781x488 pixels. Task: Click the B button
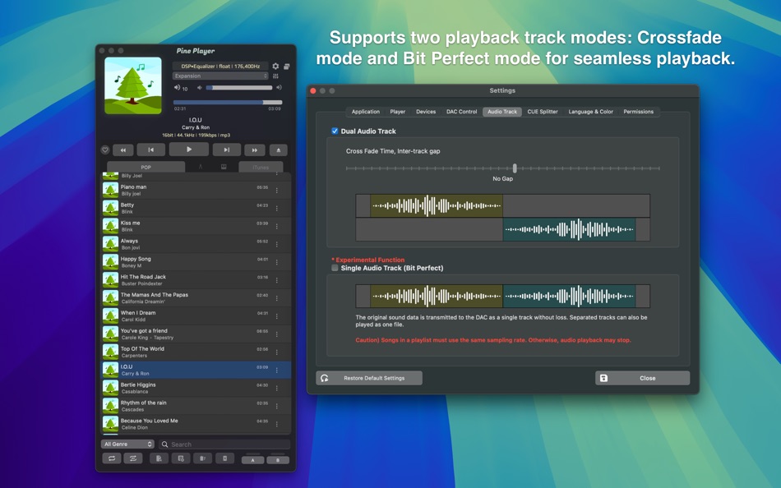(278, 460)
